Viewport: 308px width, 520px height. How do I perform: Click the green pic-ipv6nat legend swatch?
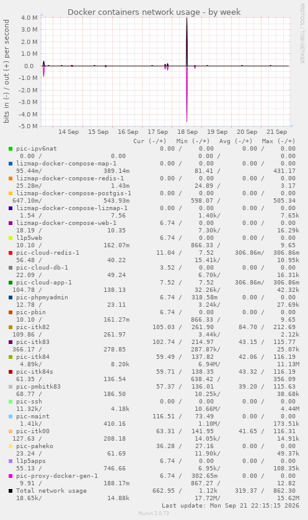click(11, 149)
